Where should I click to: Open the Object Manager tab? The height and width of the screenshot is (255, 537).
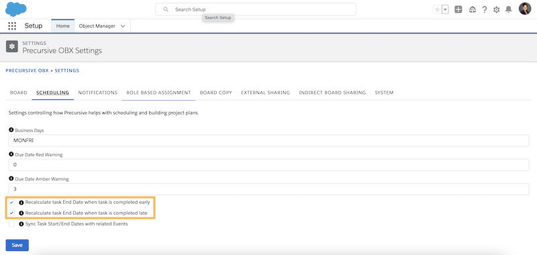(97, 26)
